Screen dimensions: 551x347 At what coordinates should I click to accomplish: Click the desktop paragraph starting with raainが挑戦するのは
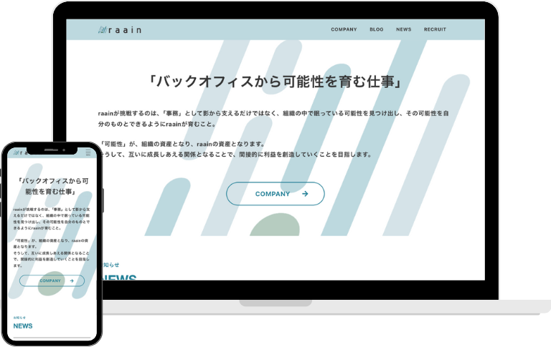[275, 119]
